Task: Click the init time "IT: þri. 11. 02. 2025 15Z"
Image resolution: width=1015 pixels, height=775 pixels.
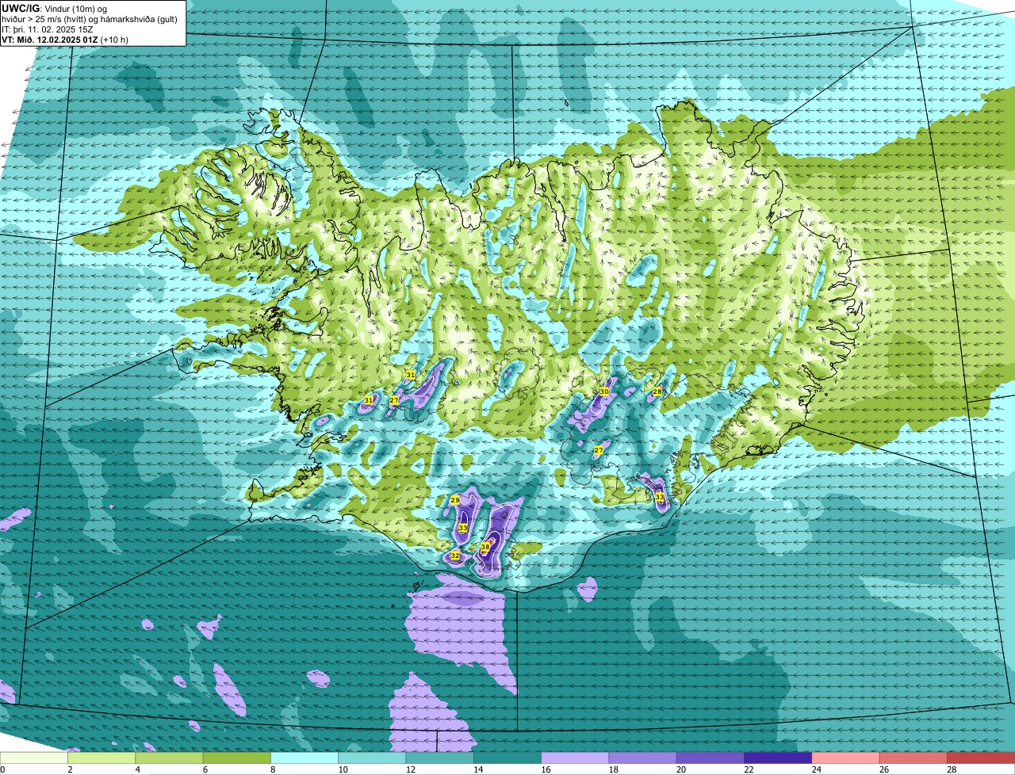Action: pos(47,29)
